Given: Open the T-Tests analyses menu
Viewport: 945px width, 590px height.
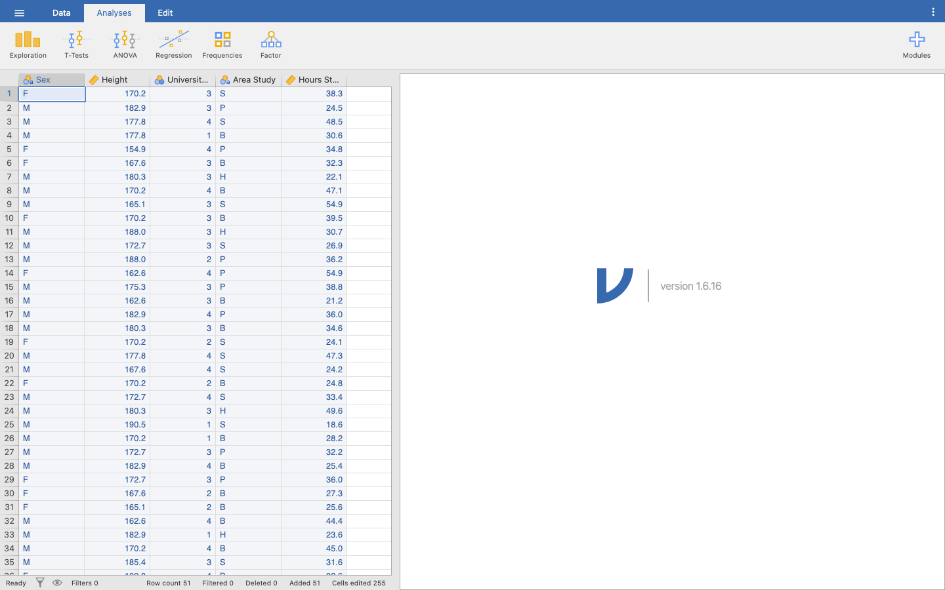Looking at the screenshot, I should click(77, 45).
